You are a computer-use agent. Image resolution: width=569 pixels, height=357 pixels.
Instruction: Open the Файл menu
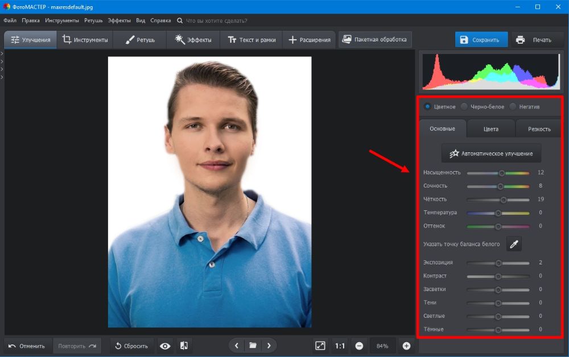pyautogui.click(x=10, y=20)
